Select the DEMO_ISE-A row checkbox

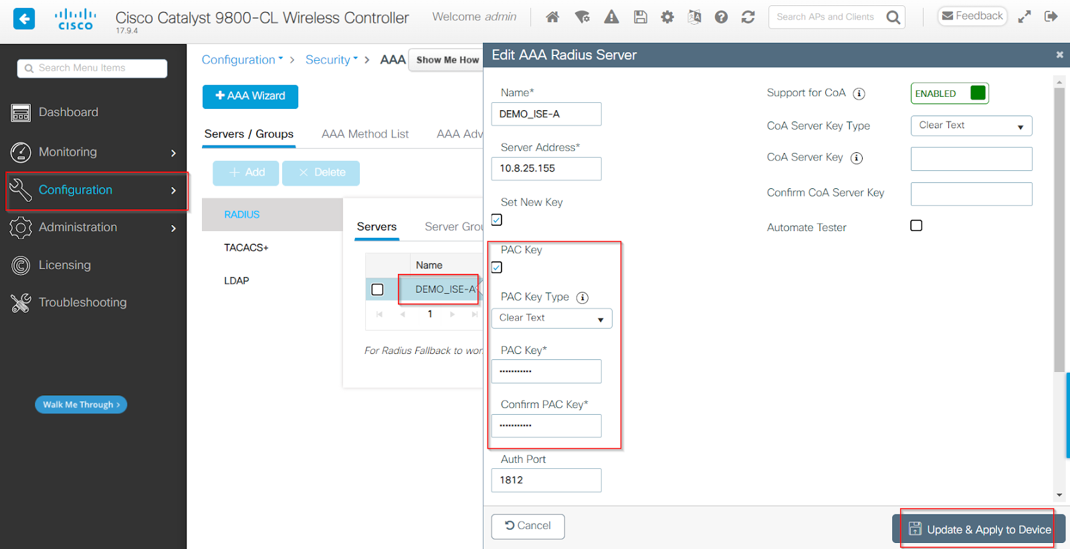tap(377, 289)
